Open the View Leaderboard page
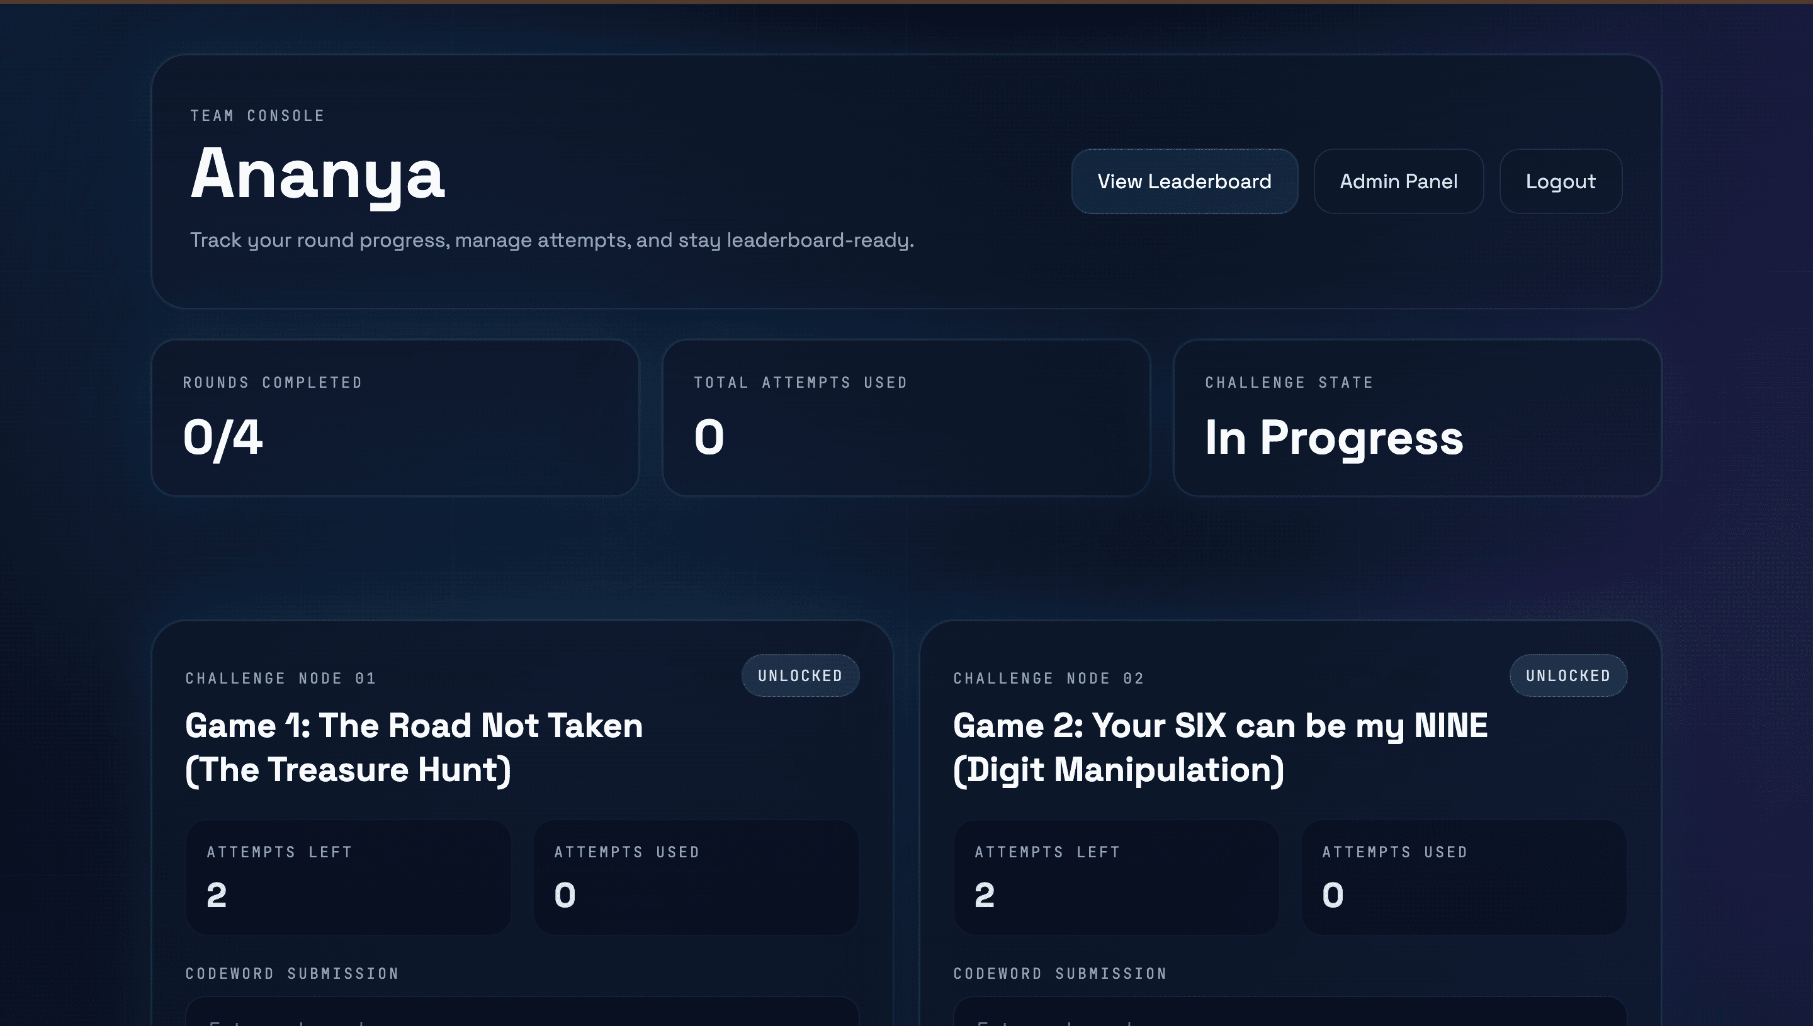Screen dimensions: 1813x1026 click(x=1183, y=181)
